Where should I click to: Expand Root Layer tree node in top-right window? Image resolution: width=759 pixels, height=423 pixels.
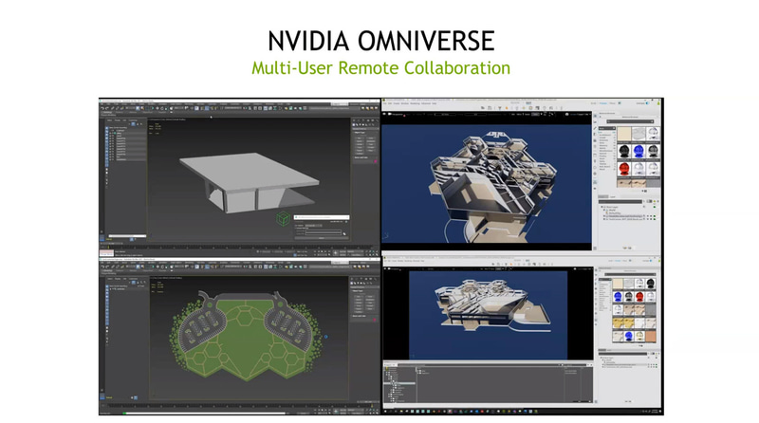coord(602,207)
